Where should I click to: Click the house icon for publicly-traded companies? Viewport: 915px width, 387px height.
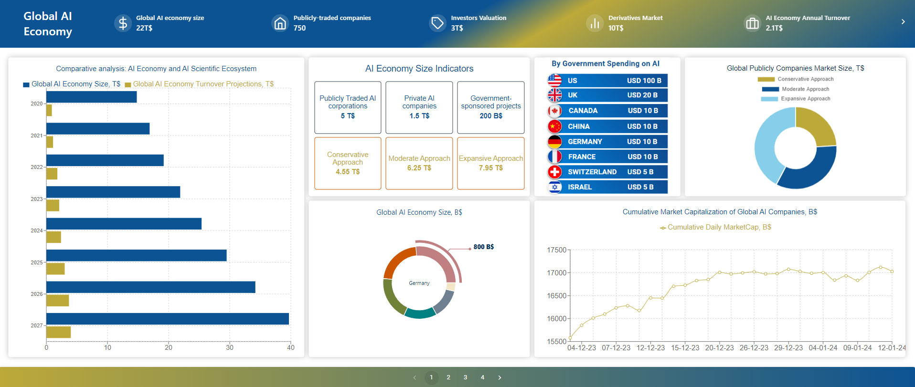coord(280,23)
